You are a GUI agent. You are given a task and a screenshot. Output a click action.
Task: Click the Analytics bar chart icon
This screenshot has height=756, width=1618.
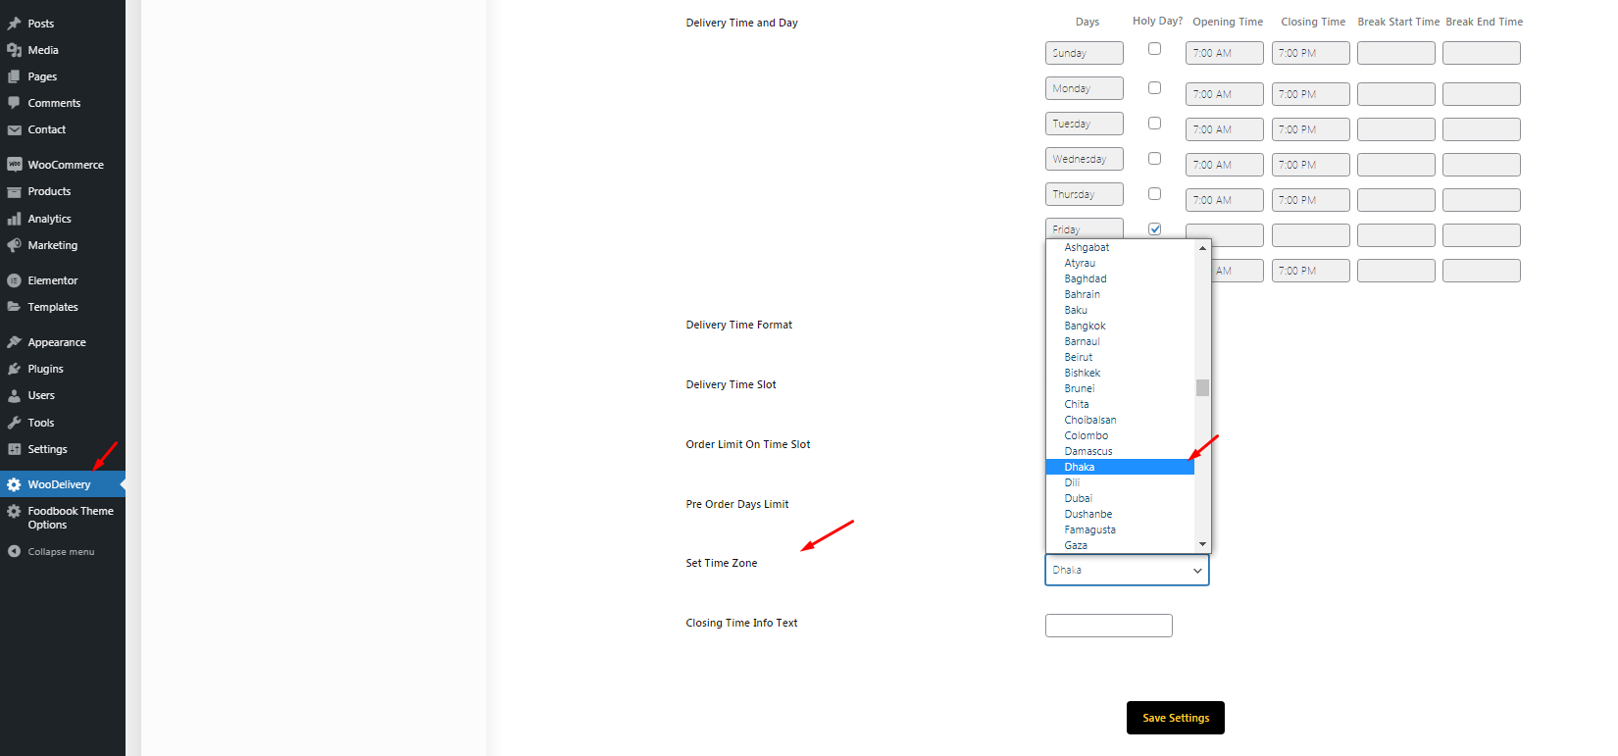point(14,219)
